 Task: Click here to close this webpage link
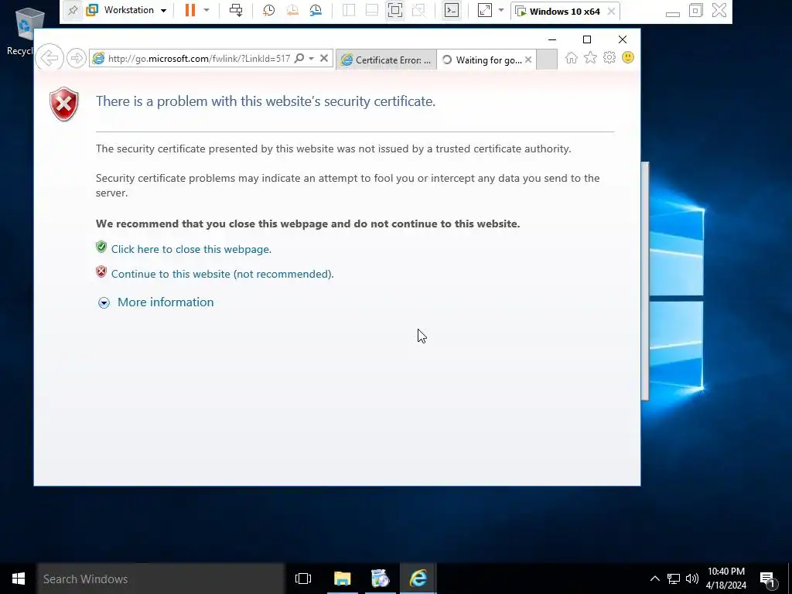pos(191,249)
